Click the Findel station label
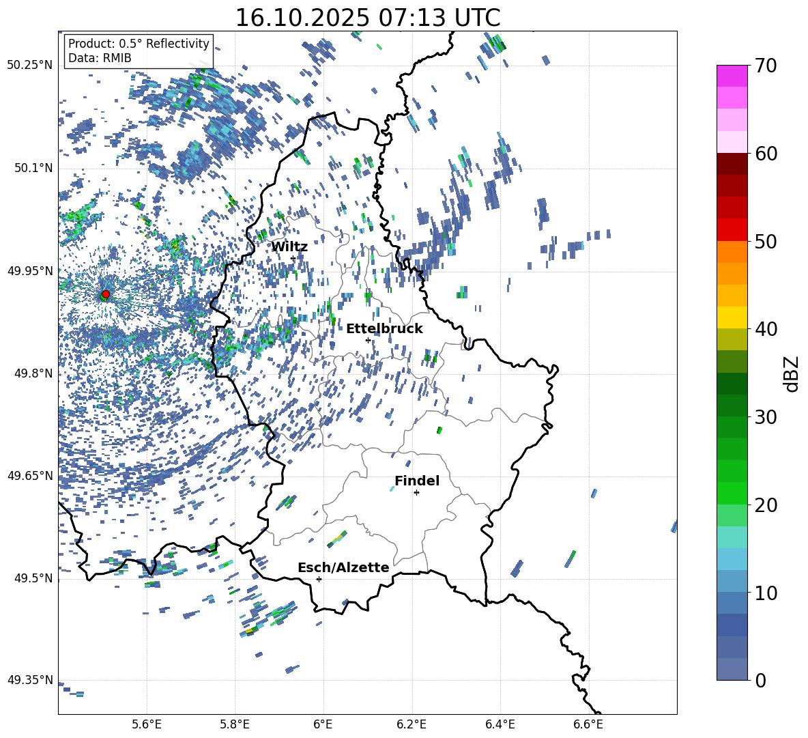808x738 pixels. click(x=417, y=481)
